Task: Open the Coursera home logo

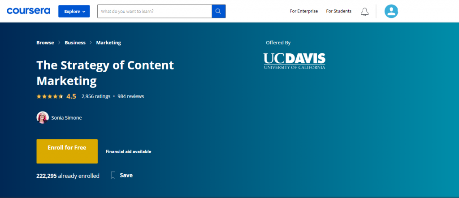Action: [28, 11]
